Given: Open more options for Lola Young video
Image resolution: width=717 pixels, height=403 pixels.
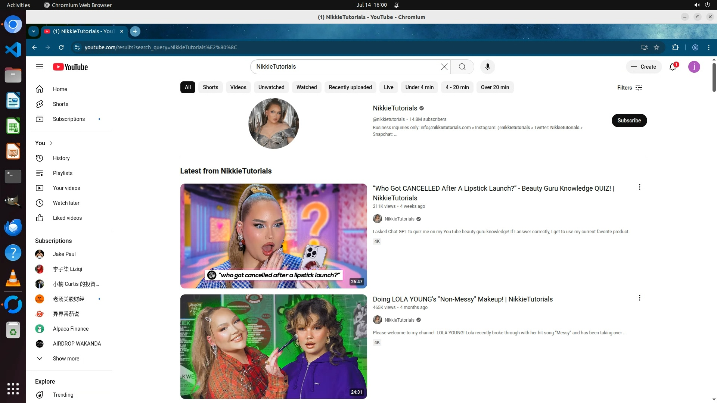Looking at the screenshot, I should pos(639,298).
